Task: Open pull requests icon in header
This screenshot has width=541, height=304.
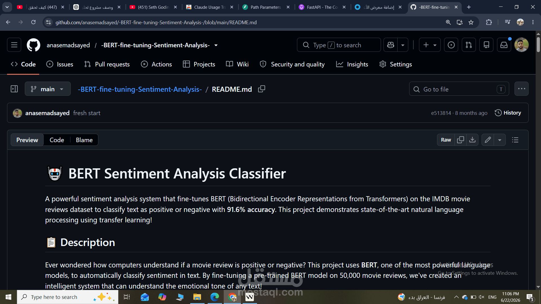Action: click(469, 45)
